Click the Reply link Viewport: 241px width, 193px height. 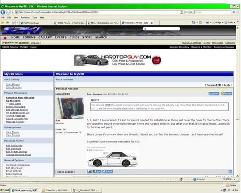pyautogui.click(x=227, y=85)
